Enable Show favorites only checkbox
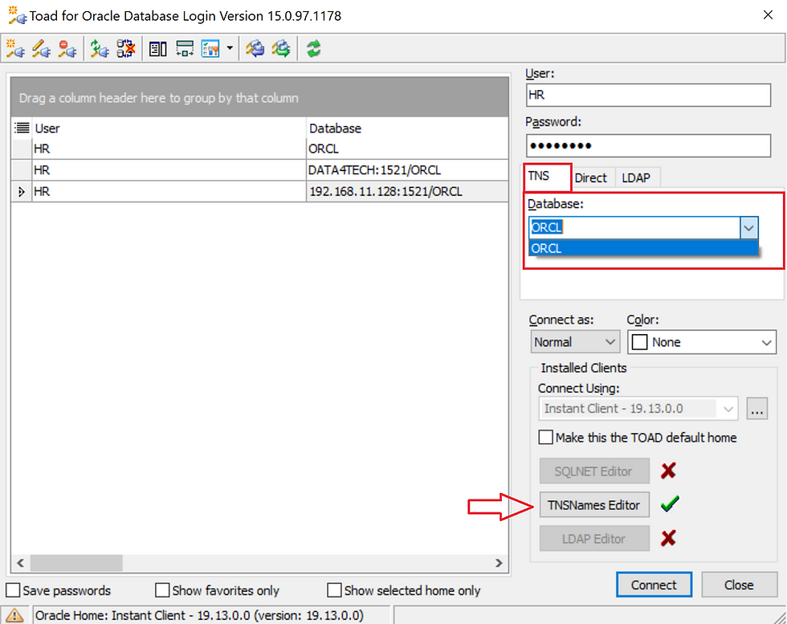The width and height of the screenshot is (787, 624). tap(162, 589)
